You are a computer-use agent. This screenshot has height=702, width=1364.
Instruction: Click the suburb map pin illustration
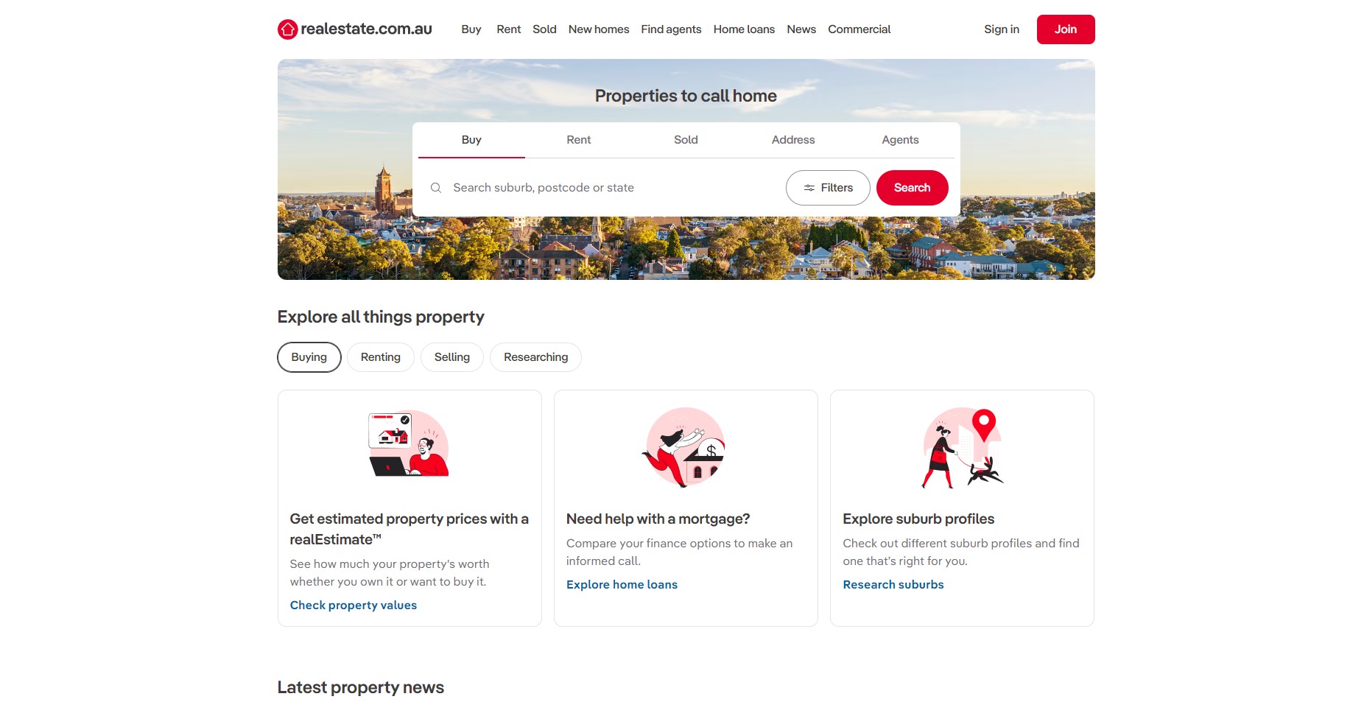pyautogui.click(x=962, y=448)
